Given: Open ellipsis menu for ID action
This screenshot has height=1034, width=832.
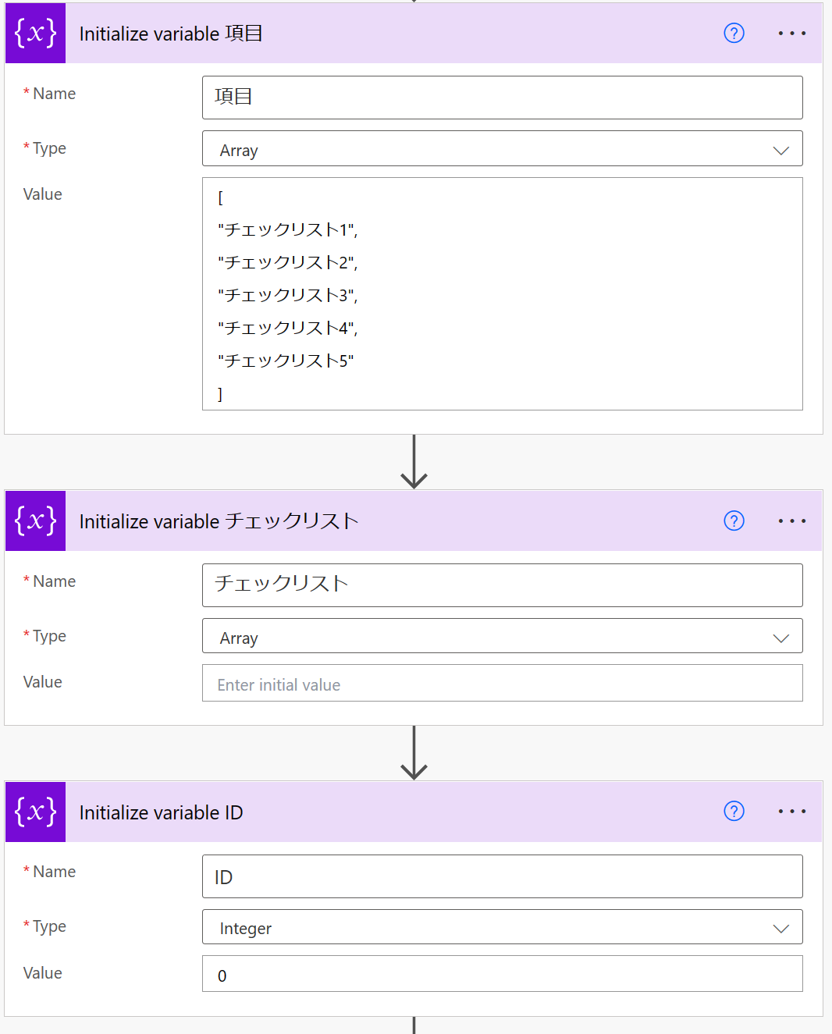Looking at the screenshot, I should point(791,811).
